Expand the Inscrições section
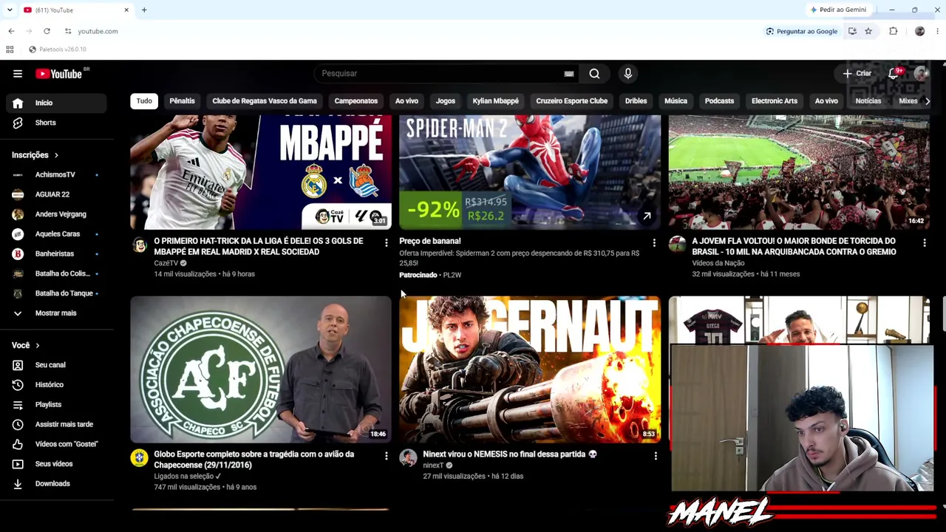 click(35, 155)
